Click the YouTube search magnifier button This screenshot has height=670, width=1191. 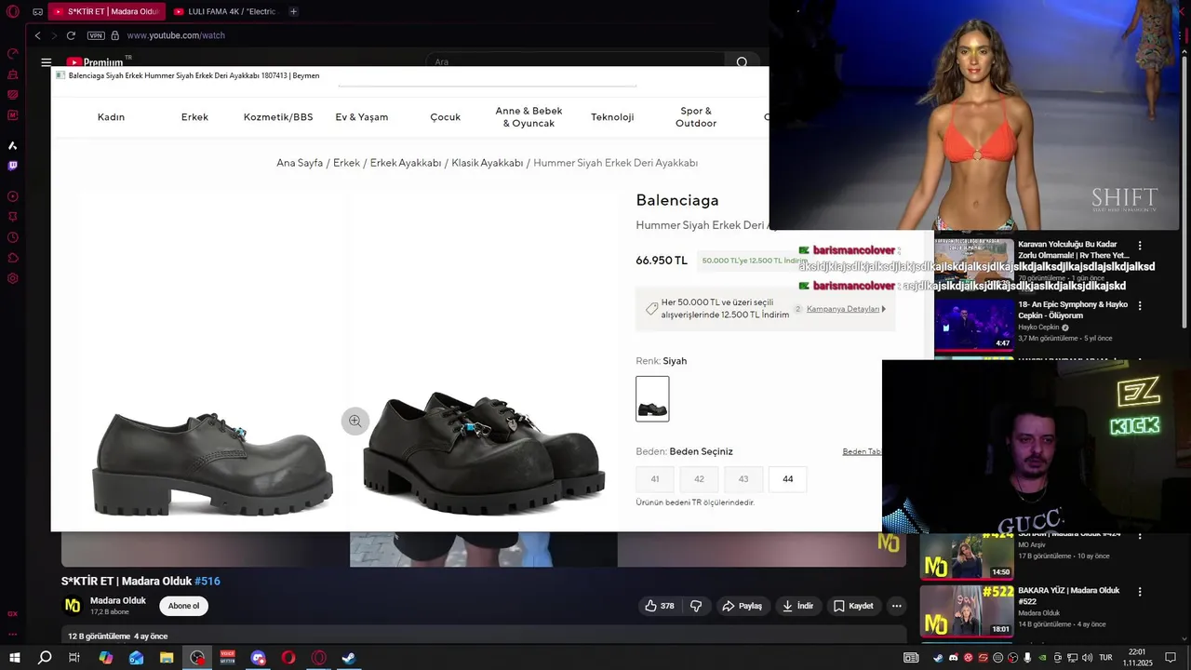pyautogui.click(x=742, y=62)
